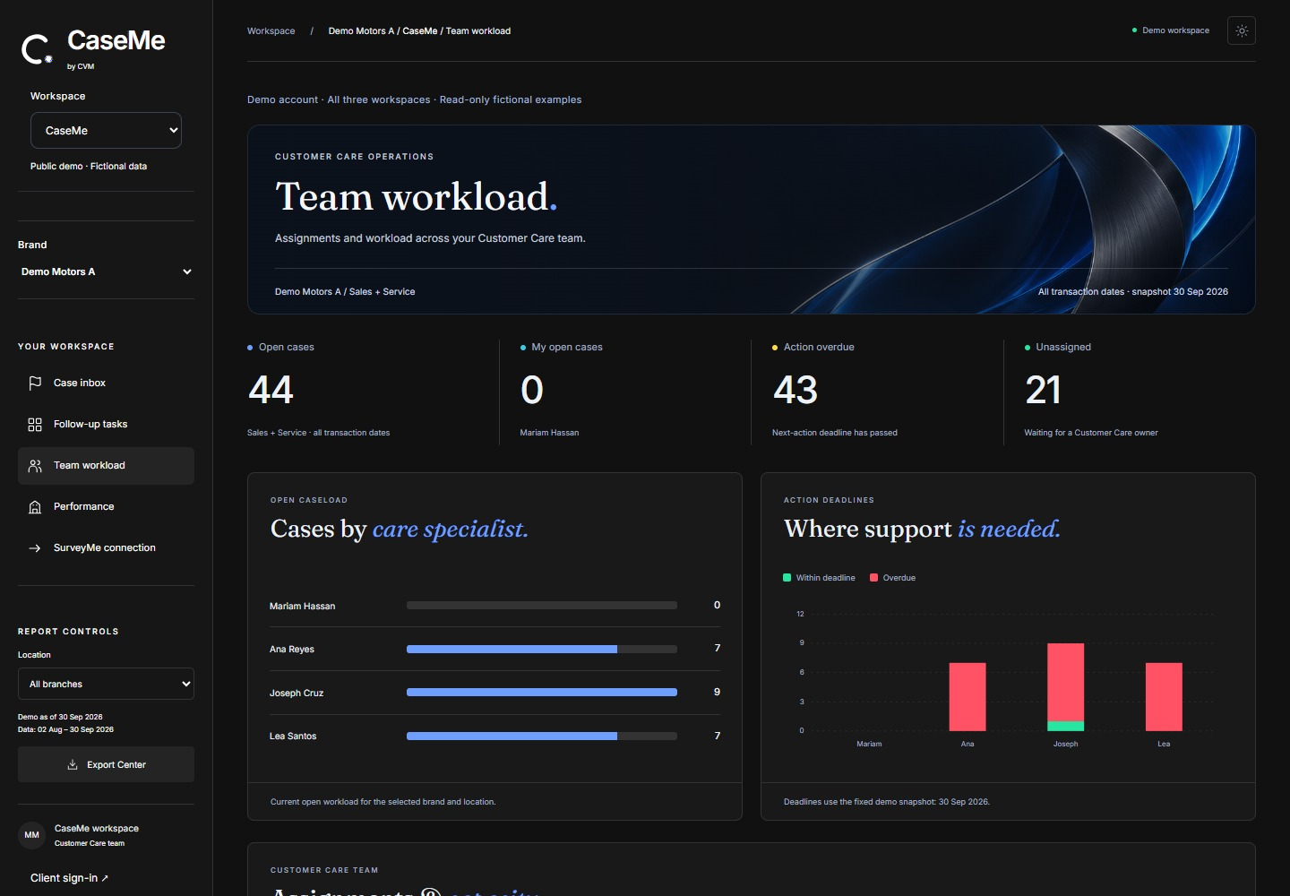Expand the Demo Motors A brand selector
Screen dimensions: 1290x896
106,271
